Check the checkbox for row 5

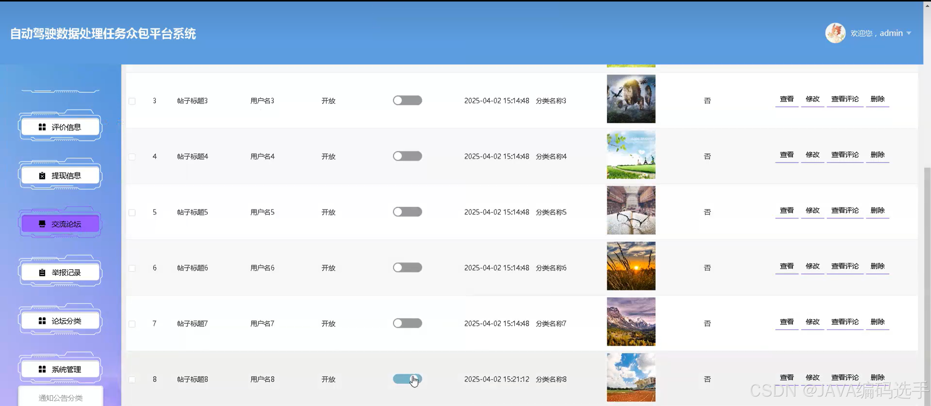pyautogui.click(x=132, y=213)
